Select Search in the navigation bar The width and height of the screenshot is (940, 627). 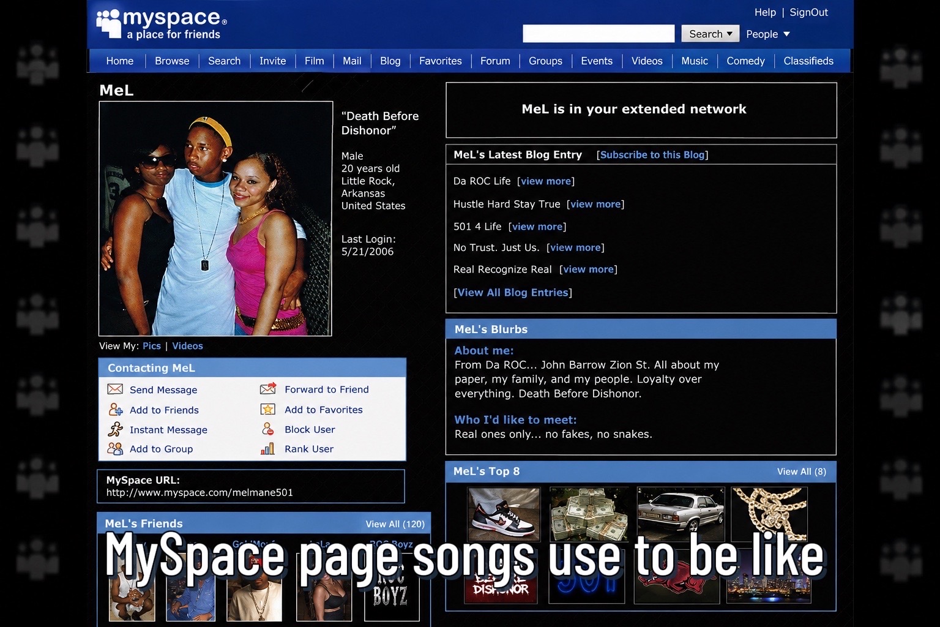[x=224, y=61]
